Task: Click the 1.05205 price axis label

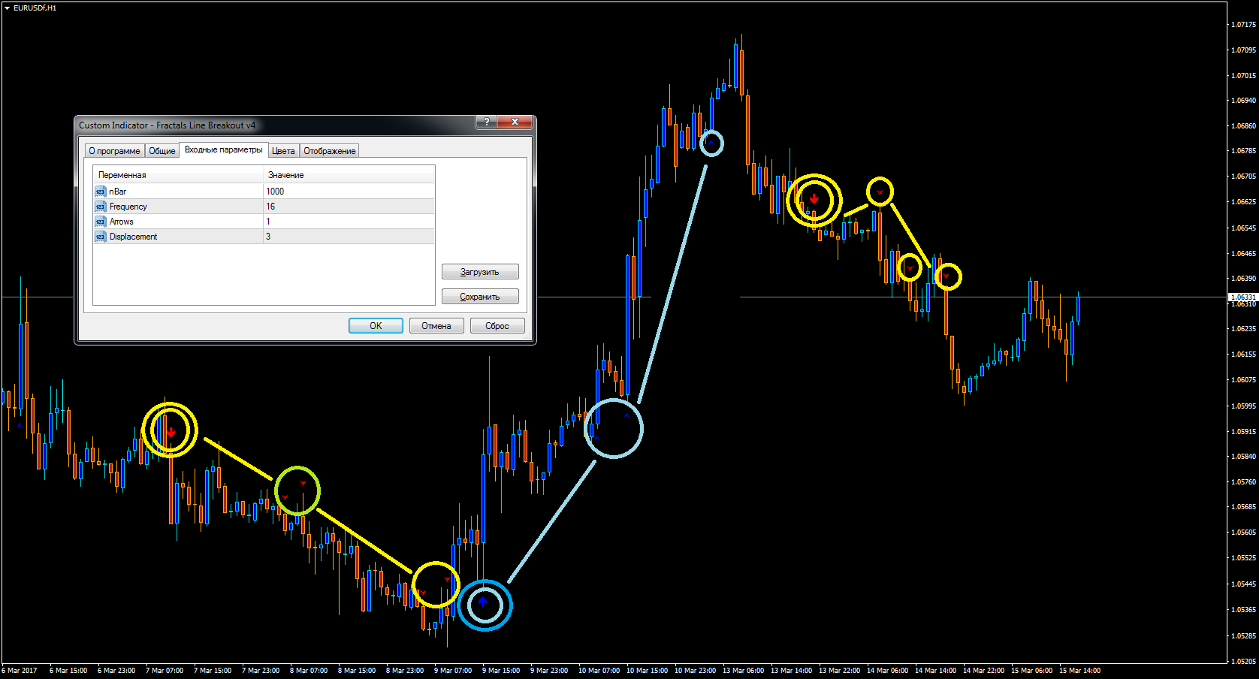Action: pyautogui.click(x=1243, y=662)
